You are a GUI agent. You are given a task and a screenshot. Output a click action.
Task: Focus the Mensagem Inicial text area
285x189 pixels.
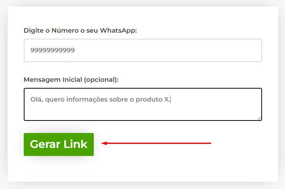pyautogui.click(x=143, y=104)
